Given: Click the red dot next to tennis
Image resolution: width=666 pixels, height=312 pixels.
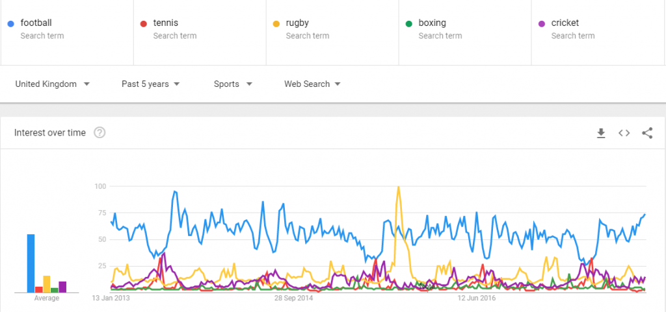Looking at the screenshot, I should pyautogui.click(x=143, y=23).
